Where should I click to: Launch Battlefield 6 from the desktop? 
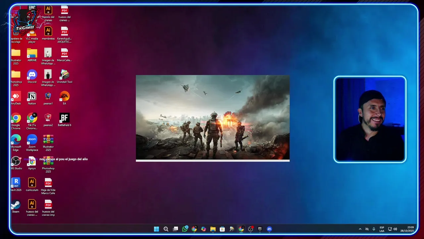(64, 120)
